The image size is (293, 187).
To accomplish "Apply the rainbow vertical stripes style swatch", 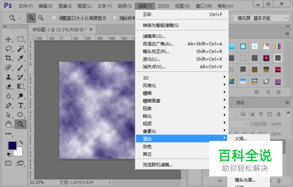I will click(278, 46).
